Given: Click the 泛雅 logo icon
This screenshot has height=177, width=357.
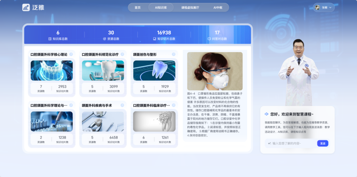Looking at the screenshot, I should point(26,8).
